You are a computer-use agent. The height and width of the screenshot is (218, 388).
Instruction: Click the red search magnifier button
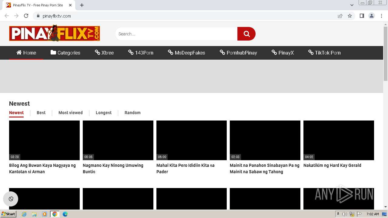coord(246,34)
